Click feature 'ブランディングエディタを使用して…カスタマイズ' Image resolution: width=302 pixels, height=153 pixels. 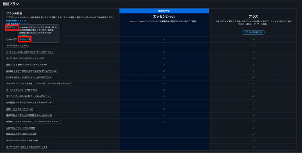click(39, 84)
